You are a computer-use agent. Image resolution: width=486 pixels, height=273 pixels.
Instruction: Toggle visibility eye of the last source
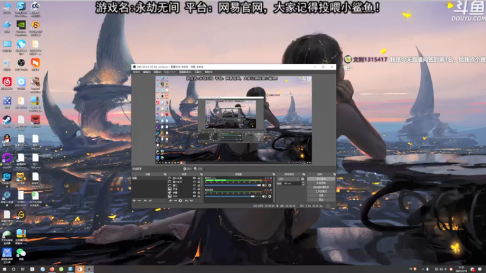(x=194, y=196)
